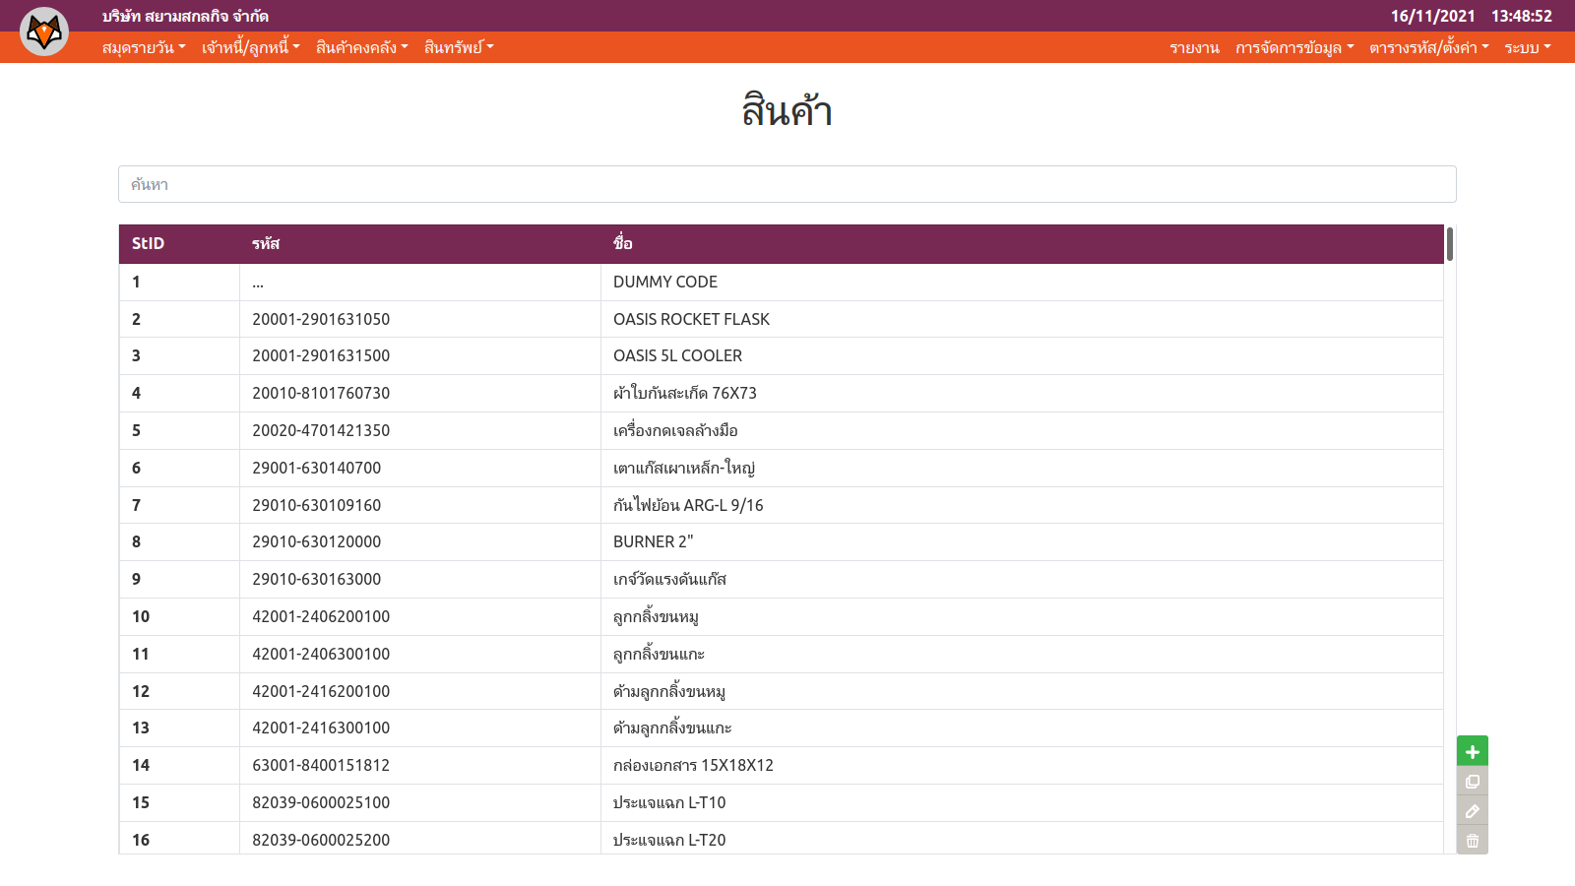Click StID cell number 9
Viewport: 1575px width, 886px height.
[x=179, y=579]
